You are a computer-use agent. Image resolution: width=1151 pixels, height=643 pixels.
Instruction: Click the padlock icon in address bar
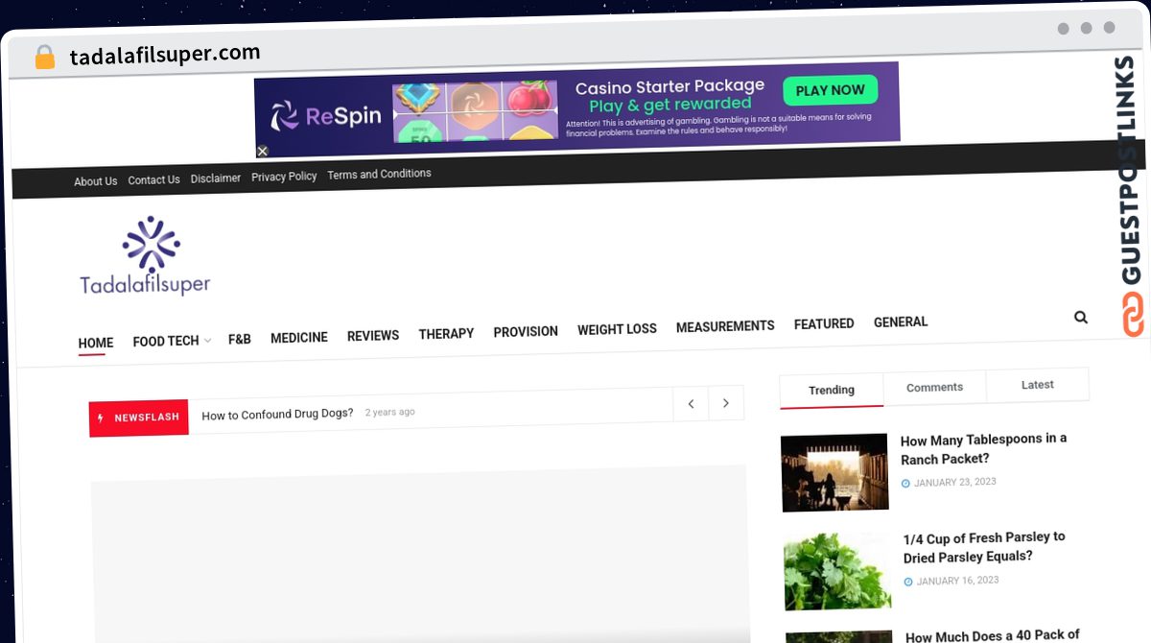(x=44, y=58)
